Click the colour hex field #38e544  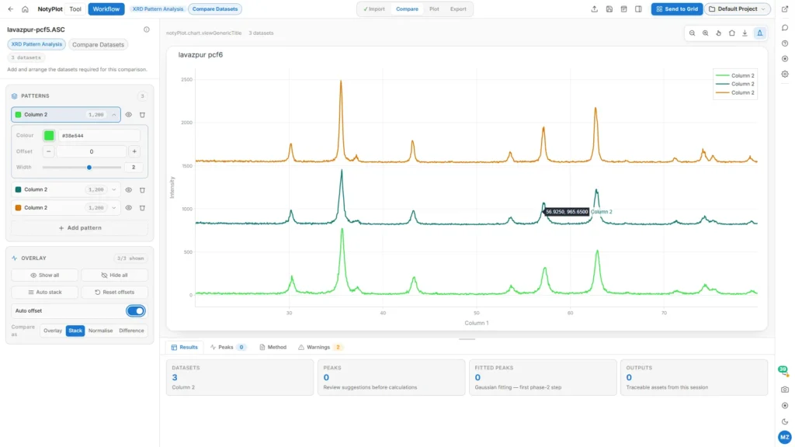[99, 135]
